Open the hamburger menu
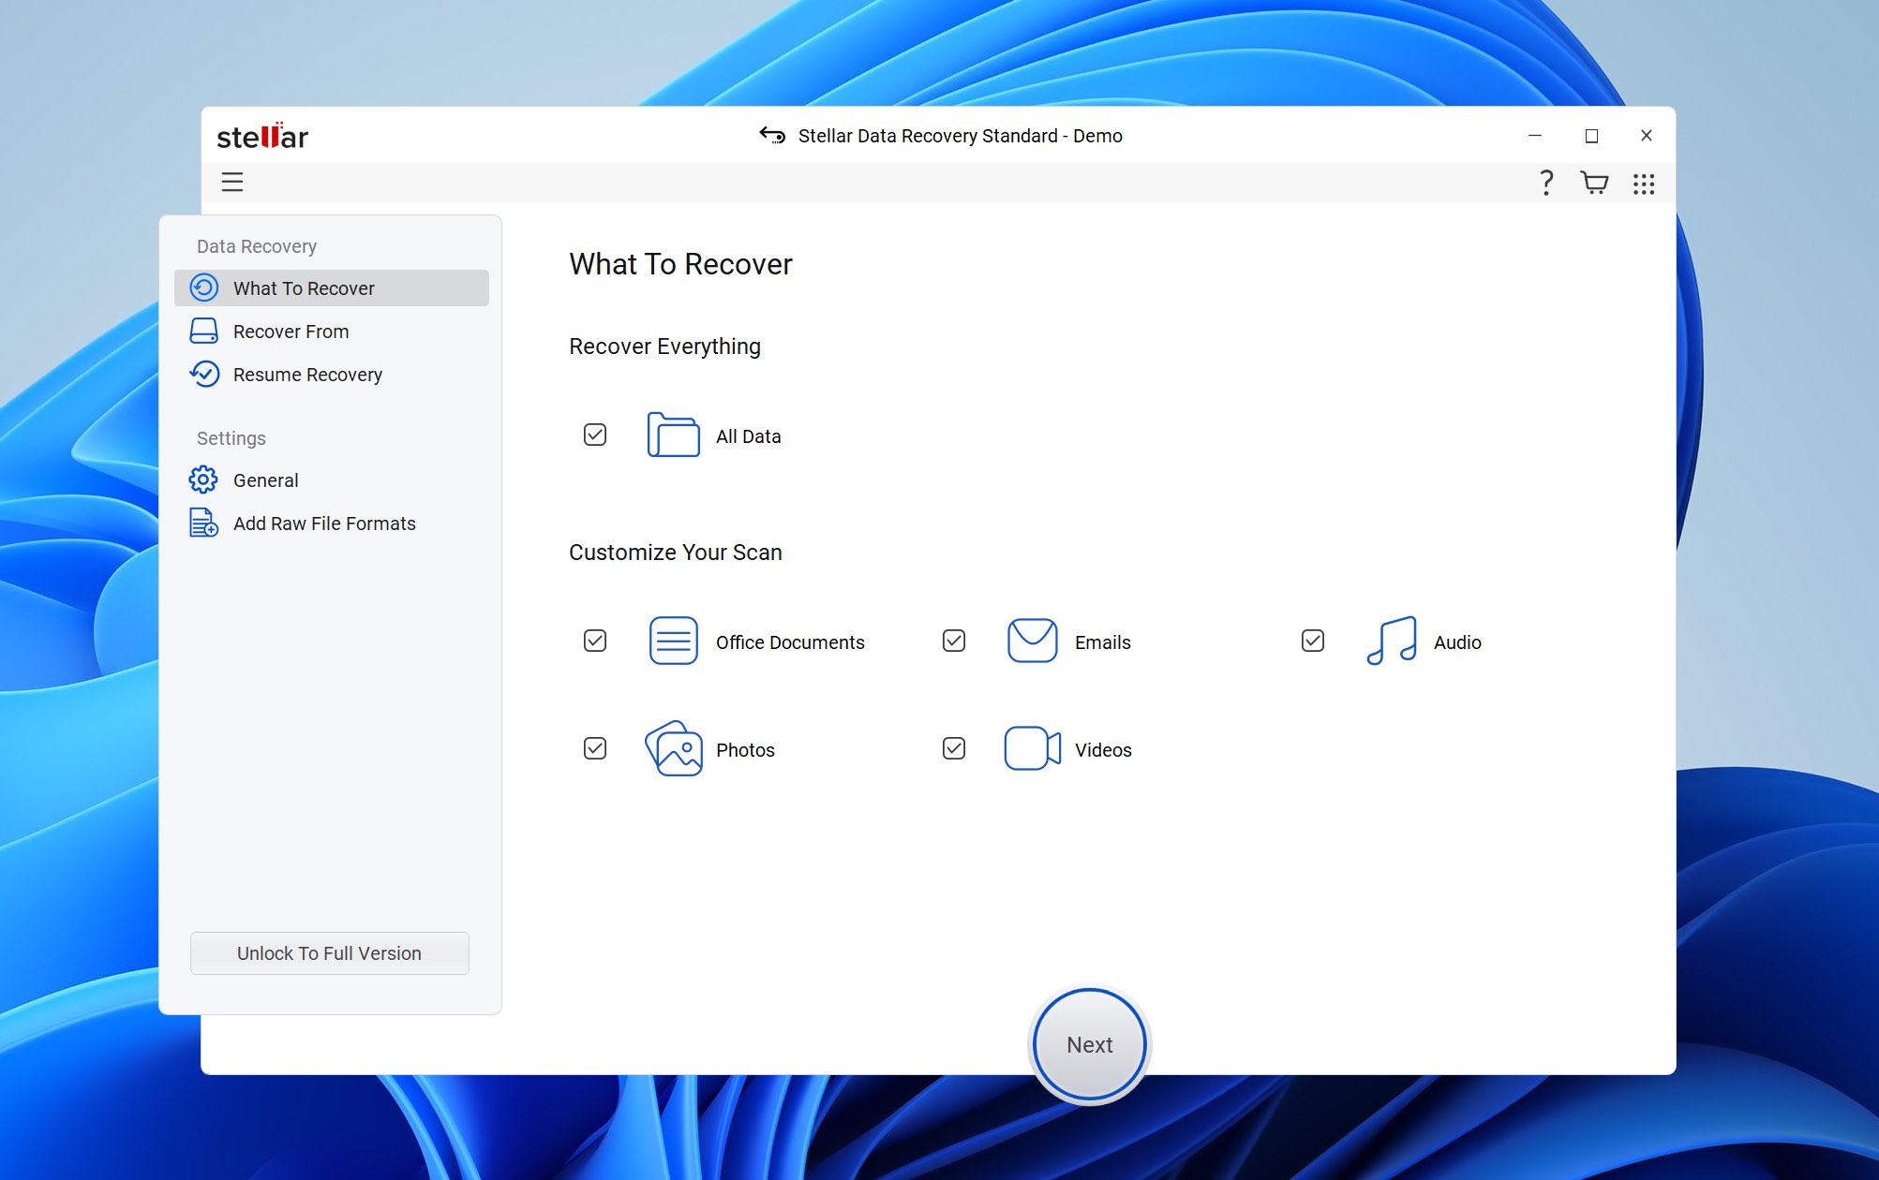Screen dimensions: 1879x1180 (231, 182)
